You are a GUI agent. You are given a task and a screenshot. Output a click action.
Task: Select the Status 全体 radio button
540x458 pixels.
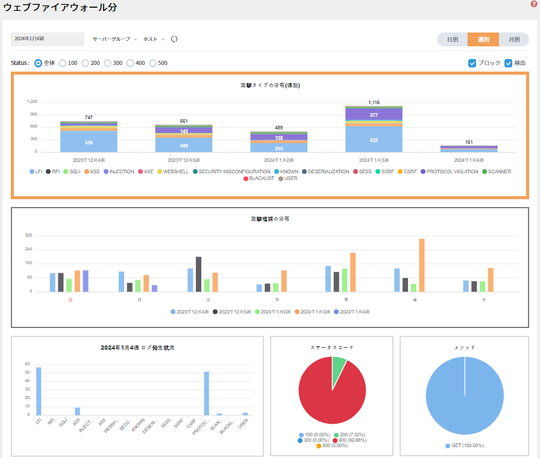[x=39, y=63]
